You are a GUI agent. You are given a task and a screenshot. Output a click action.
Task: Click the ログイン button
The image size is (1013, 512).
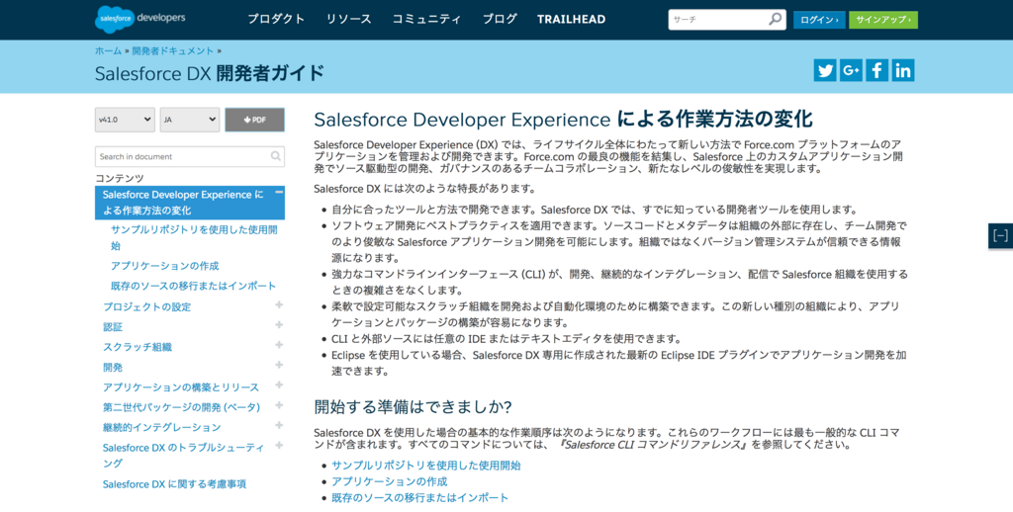tap(819, 20)
